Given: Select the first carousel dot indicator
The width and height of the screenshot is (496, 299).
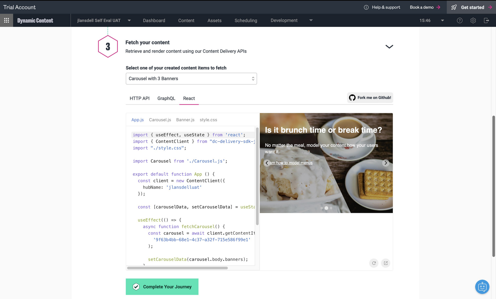Looking at the screenshot, I should pos(322,208).
